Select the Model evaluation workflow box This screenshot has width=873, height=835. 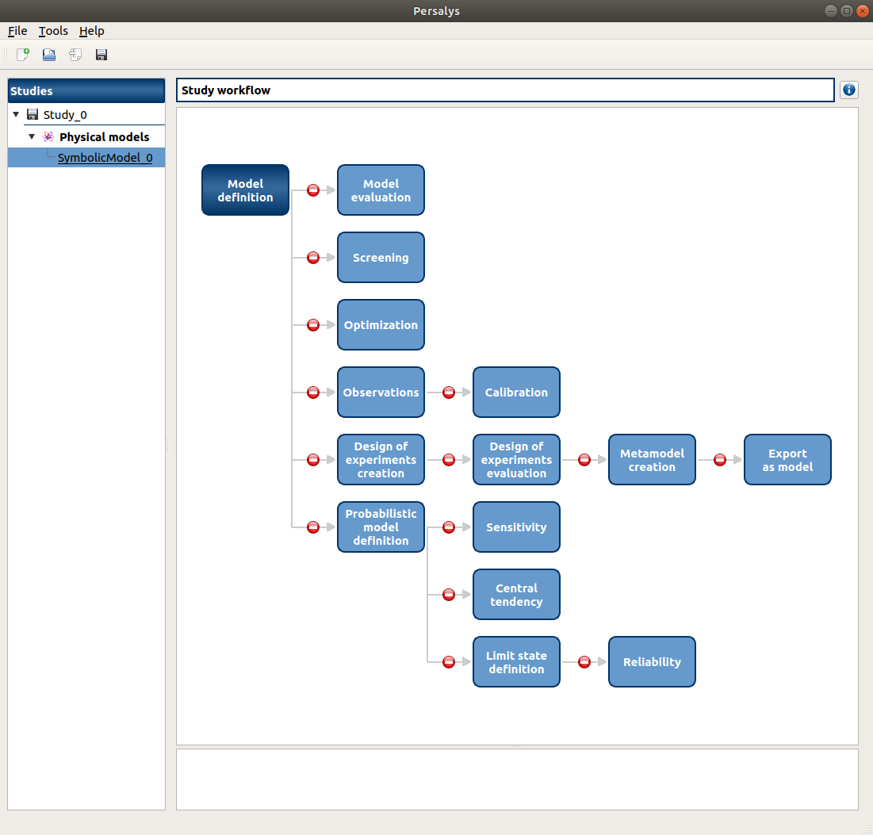(381, 190)
